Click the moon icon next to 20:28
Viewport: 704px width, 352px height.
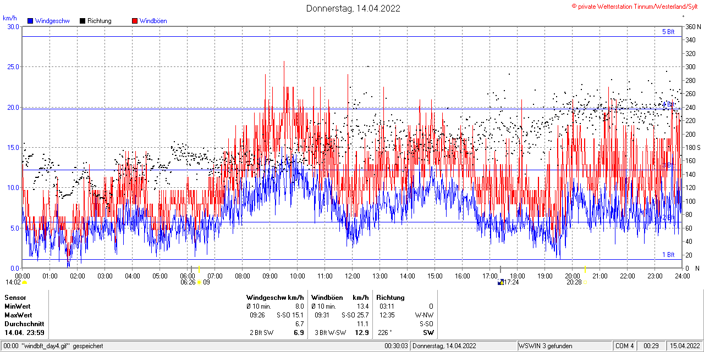pos(586,282)
